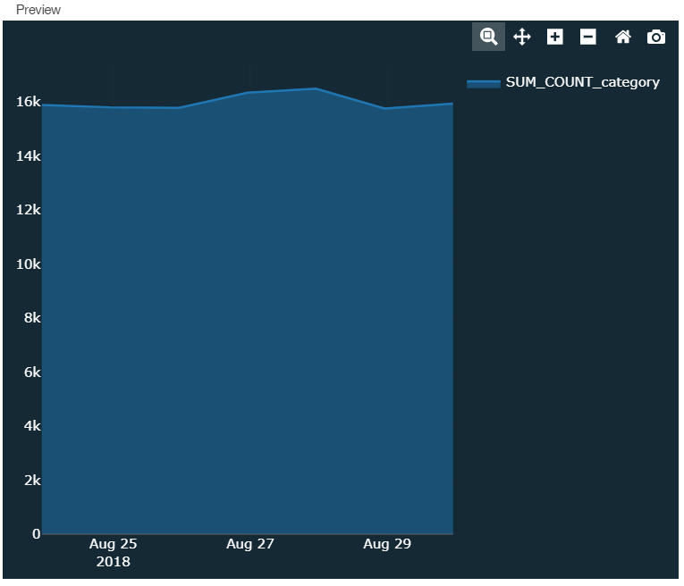Toggle the SUM_COUNT_category legend entry
This screenshot has height=586, width=684.
point(582,82)
